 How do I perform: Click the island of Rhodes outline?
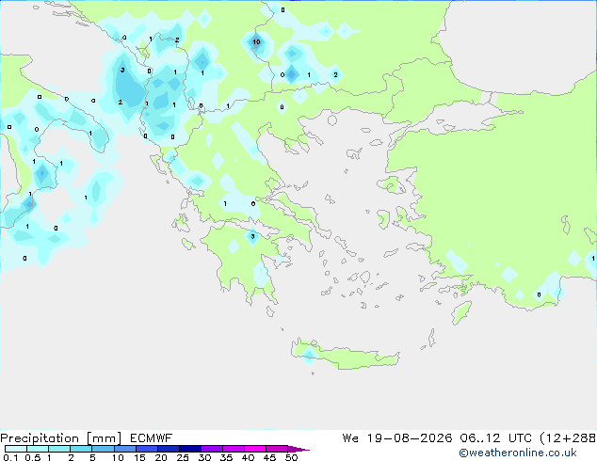click(461, 312)
